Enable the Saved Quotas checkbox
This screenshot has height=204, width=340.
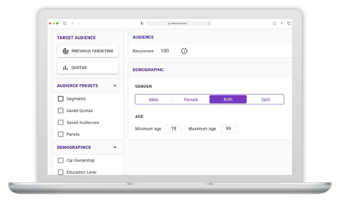click(61, 111)
